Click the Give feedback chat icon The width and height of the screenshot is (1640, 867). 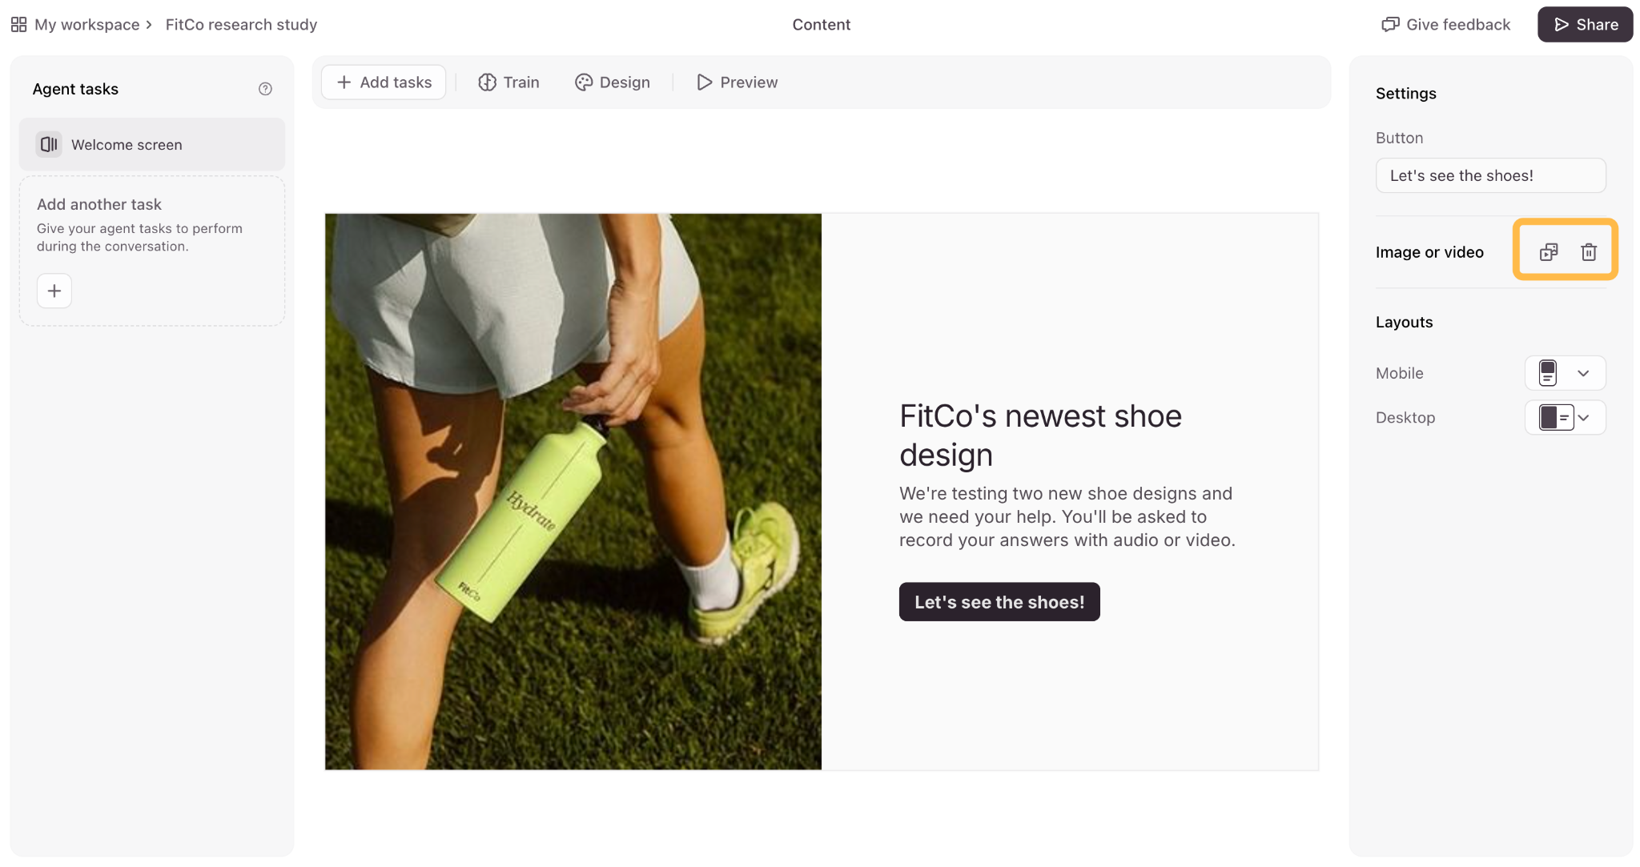pyautogui.click(x=1390, y=25)
